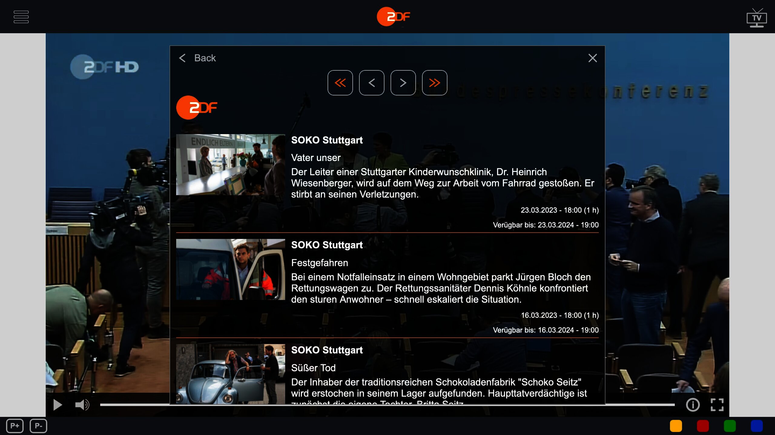Viewport: 775px width, 435px height.
Task: Jump to the last page with double-right arrows
Action: [434, 83]
